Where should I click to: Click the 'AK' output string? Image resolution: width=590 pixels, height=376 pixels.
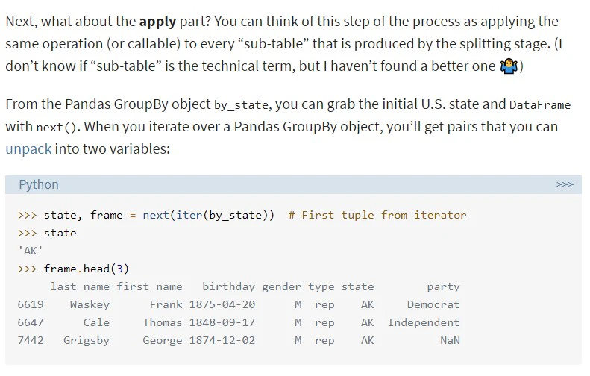tap(30, 251)
